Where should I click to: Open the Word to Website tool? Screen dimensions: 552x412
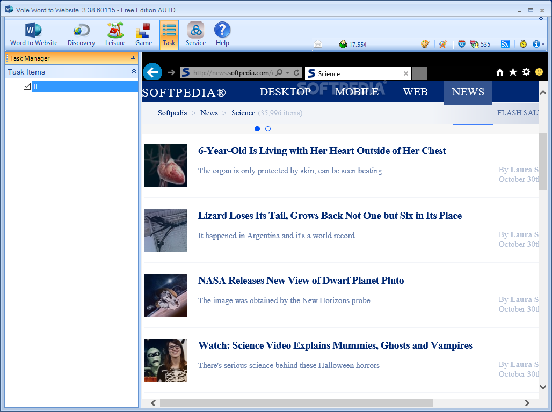pyautogui.click(x=34, y=34)
